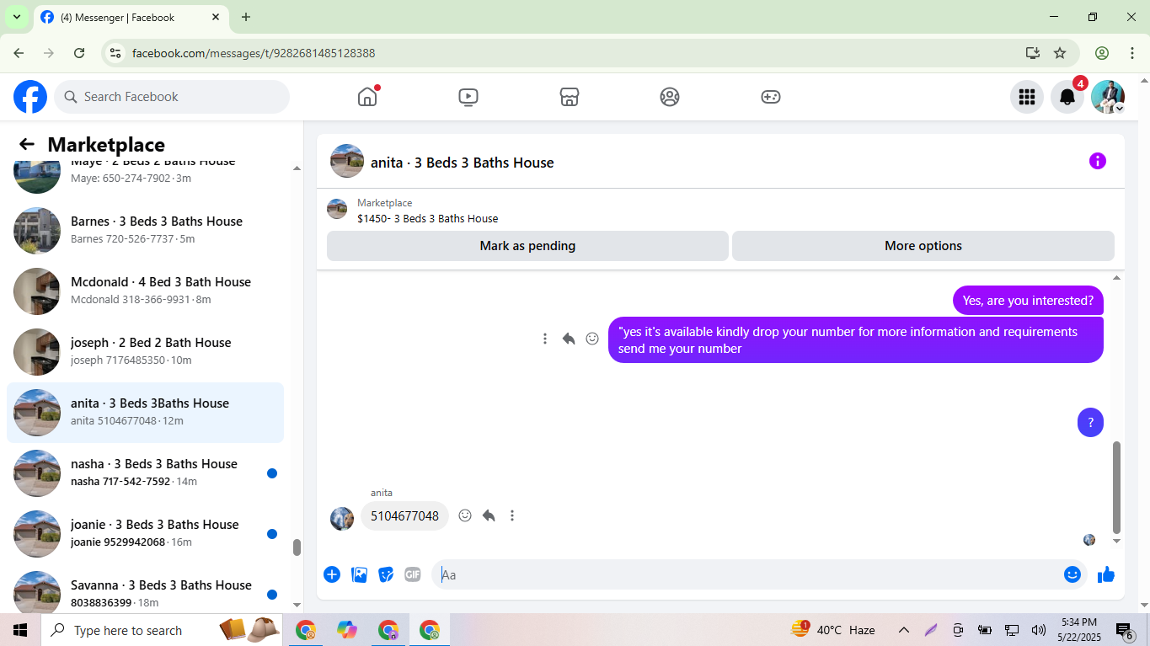This screenshot has height=646, width=1150.
Task: Expand the Chrome tab search dropdown
Action: (16, 17)
